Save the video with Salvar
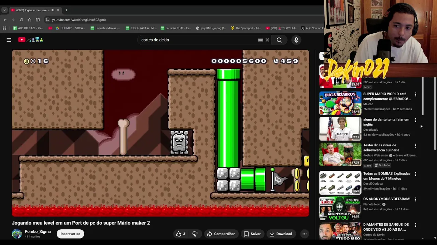Image resolution: width=437 pixels, height=245 pixels. click(252, 234)
